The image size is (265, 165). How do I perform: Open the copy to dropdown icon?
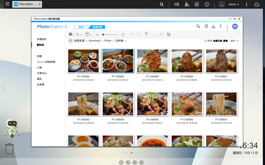pos(139,34)
